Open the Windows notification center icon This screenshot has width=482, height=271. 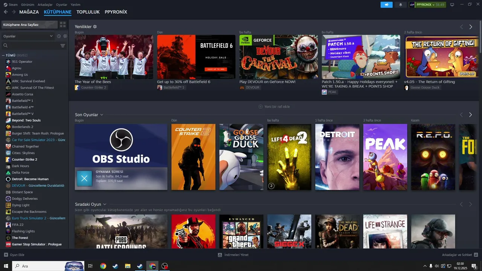tap(474, 266)
